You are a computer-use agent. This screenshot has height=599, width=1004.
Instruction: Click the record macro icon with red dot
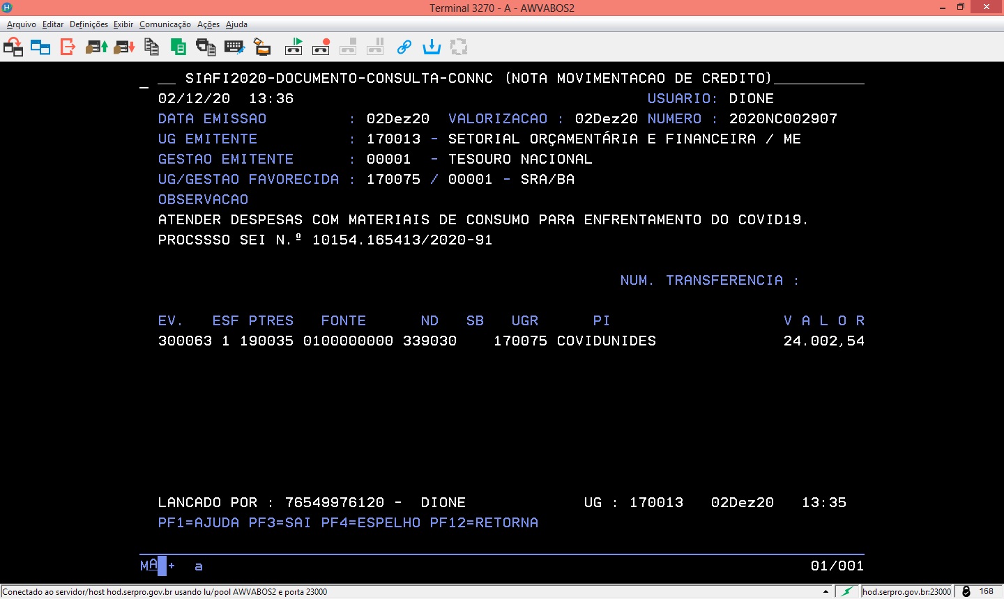click(321, 47)
